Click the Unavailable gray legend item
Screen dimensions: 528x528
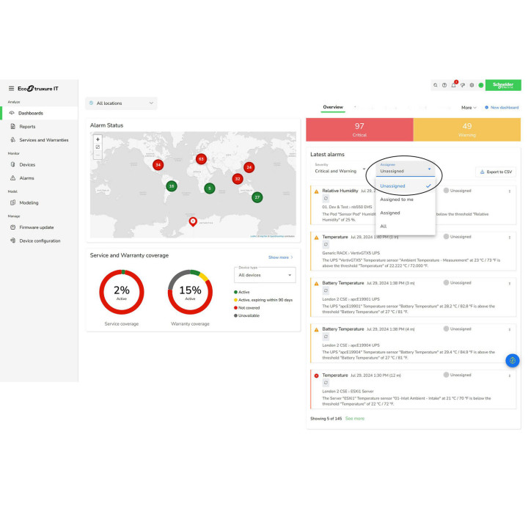point(247,315)
